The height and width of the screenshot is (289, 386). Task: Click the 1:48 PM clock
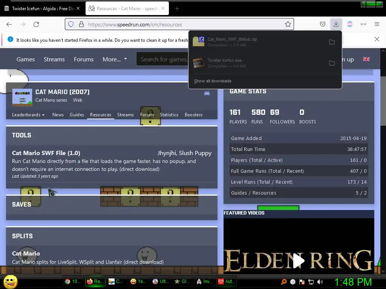(x=353, y=282)
